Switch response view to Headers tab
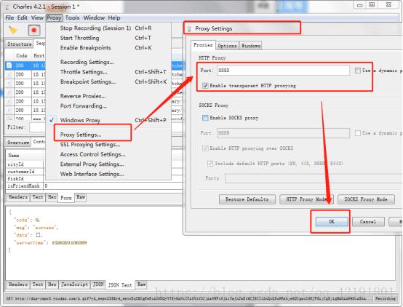Screen dimensions: 403x307 click(x=18, y=284)
